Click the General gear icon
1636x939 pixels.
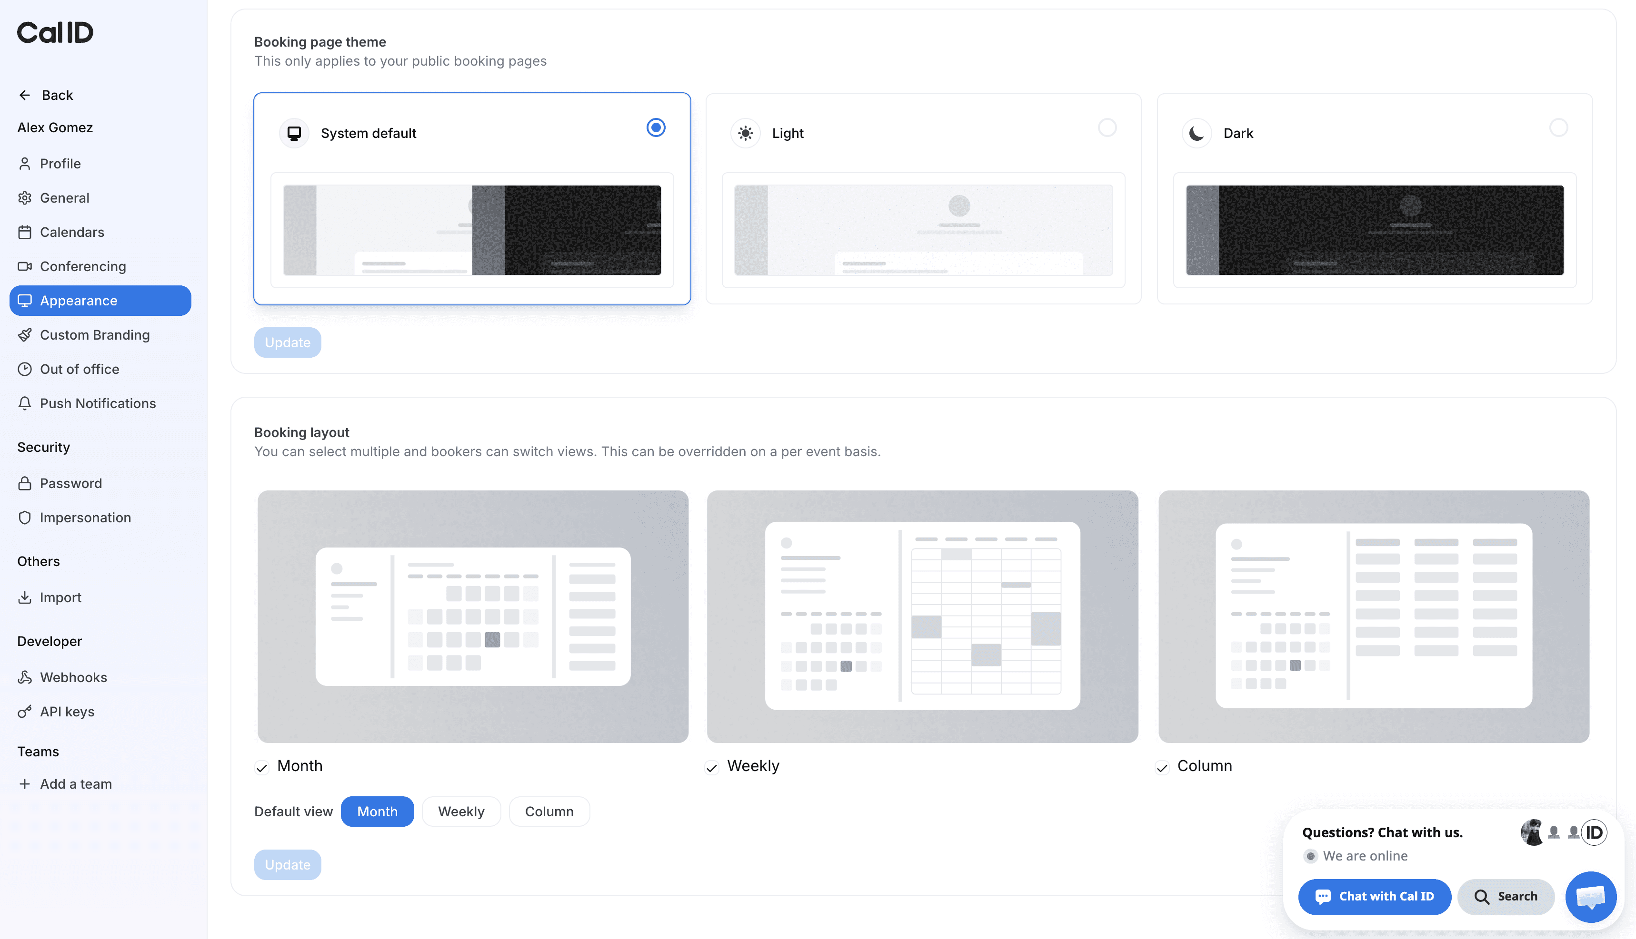click(25, 197)
